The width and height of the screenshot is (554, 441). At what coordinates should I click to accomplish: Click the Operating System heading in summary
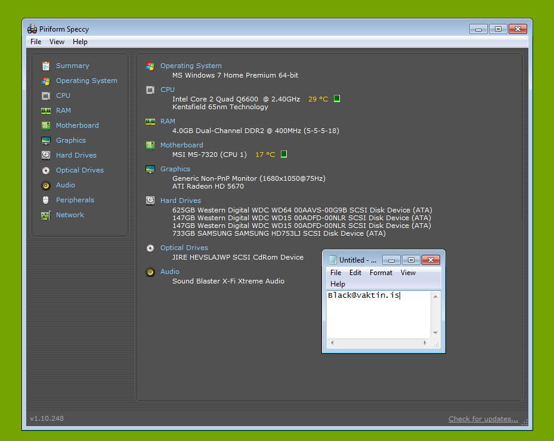click(x=191, y=66)
